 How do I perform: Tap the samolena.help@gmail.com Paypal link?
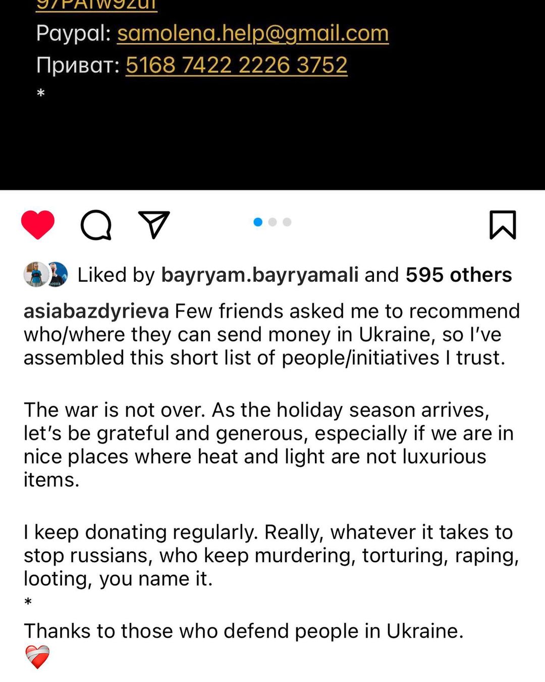tap(253, 33)
